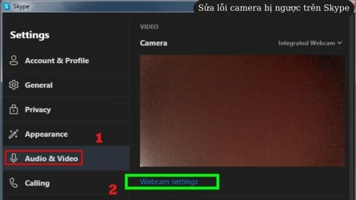Click the General gear icon
The width and height of the screenshot is (356, 200).
coord(14,85)
